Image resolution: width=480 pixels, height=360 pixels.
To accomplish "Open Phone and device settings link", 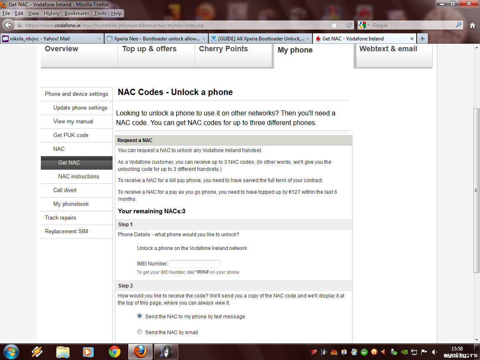I will [77, 94].
